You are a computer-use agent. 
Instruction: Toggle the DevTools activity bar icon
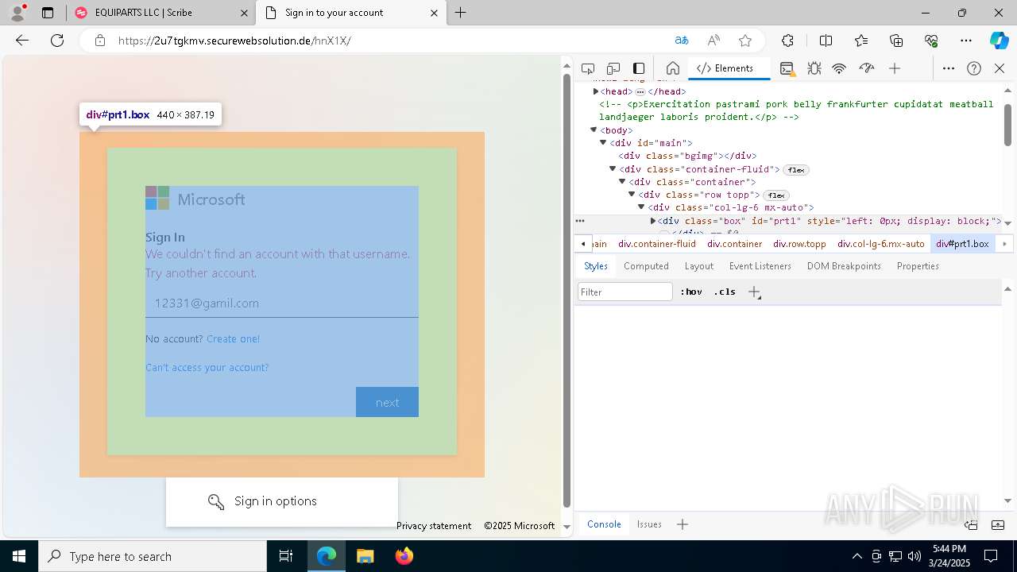pyautogui.click(x=639, y=68)
